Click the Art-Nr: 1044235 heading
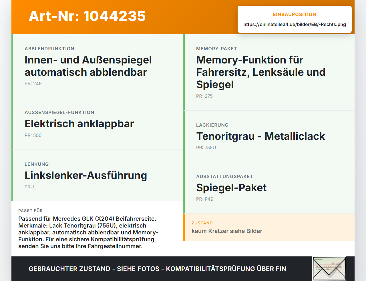The width and height of the screenshot is (366, 281). click(87, 16)
